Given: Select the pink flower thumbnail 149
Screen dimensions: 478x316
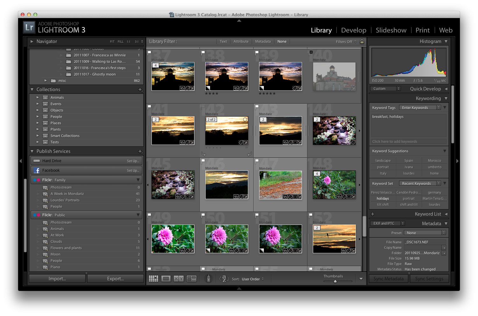Looking at the screenshot, I should [173, 239].
